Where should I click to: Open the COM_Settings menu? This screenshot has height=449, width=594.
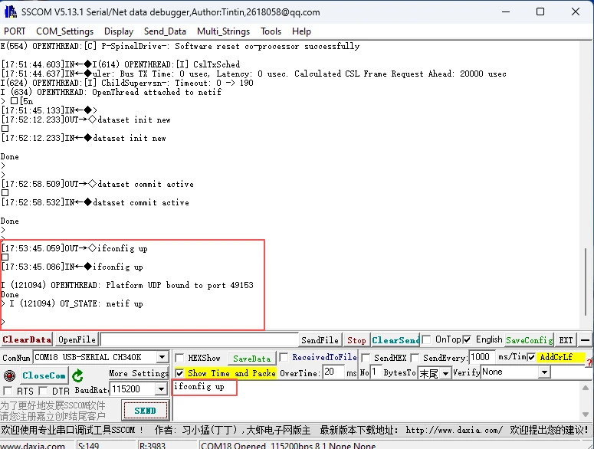click(64, 31)
